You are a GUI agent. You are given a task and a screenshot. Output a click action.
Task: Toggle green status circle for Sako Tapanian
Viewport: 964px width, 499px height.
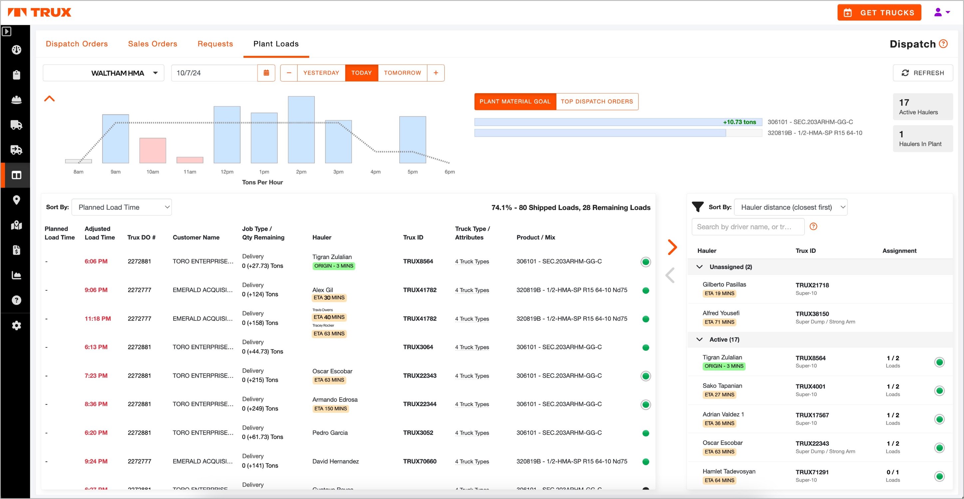[939, 391]
